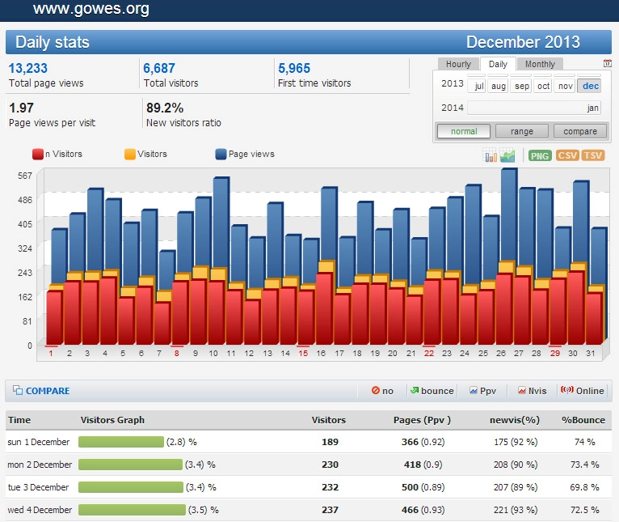Choose nov in the 2013 row
This screenshot has height=522, width=619.
[x=566, y=86]
